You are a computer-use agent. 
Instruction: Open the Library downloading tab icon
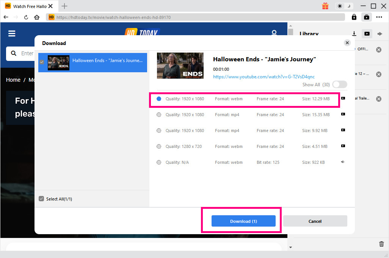(354, 34)
